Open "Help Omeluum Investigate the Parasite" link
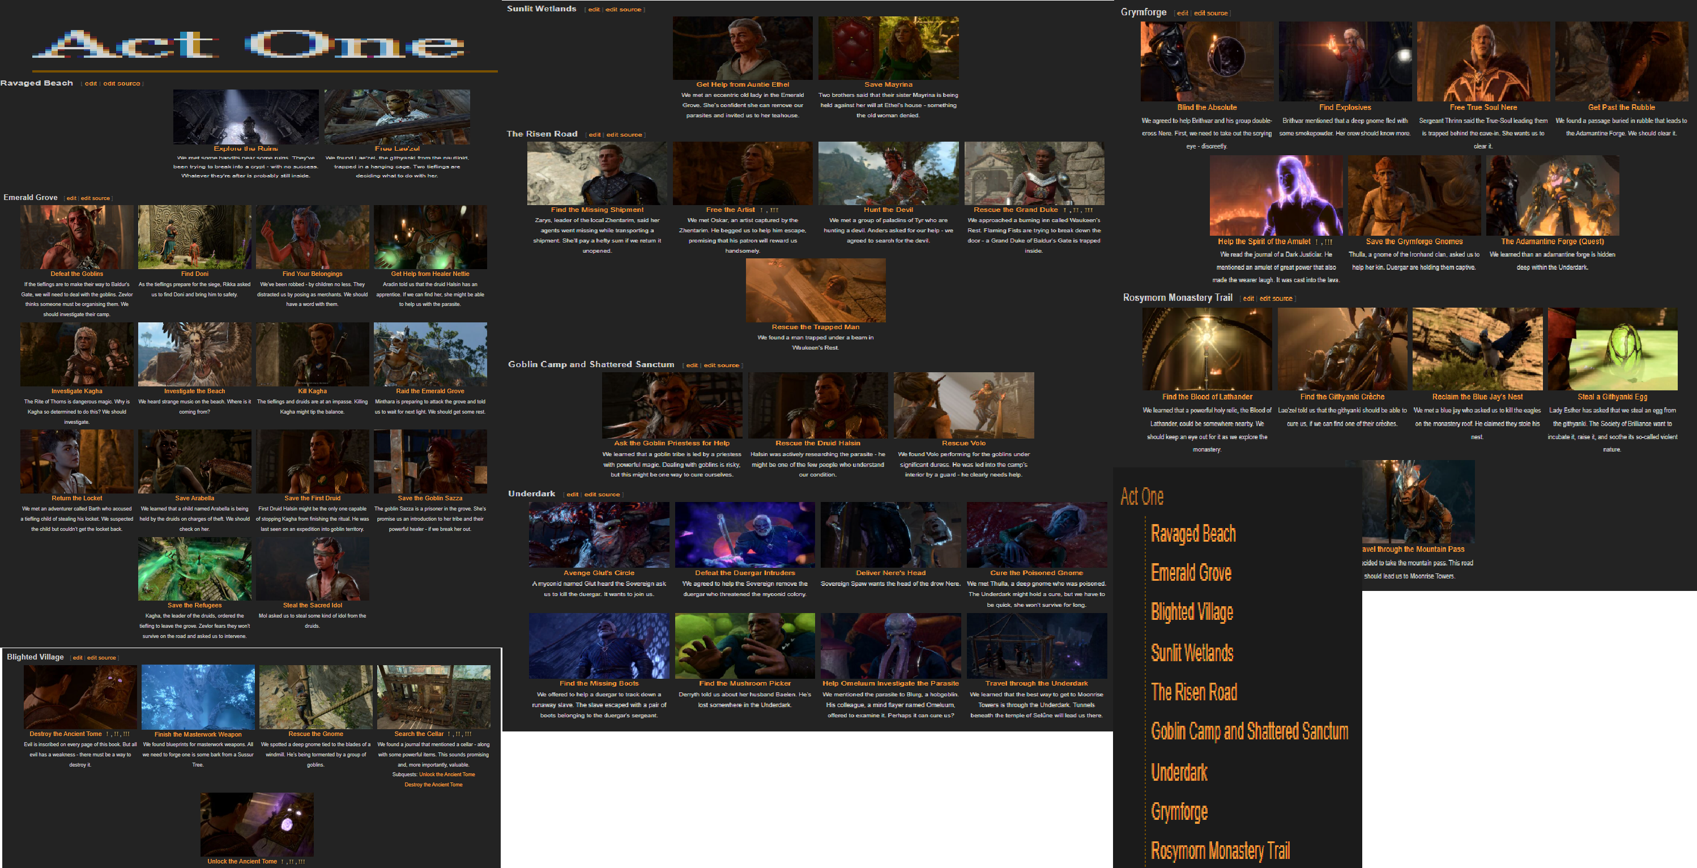This screenshot has height=868, width=1697. 890,683
